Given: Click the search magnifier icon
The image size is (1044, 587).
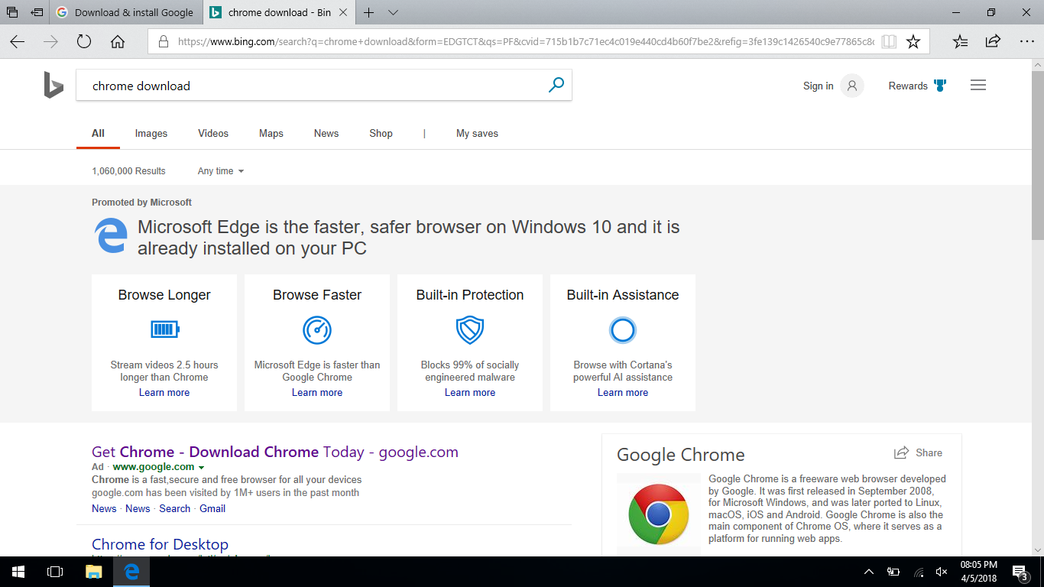Looking at the screenshot, I should [x=556, y=85].
